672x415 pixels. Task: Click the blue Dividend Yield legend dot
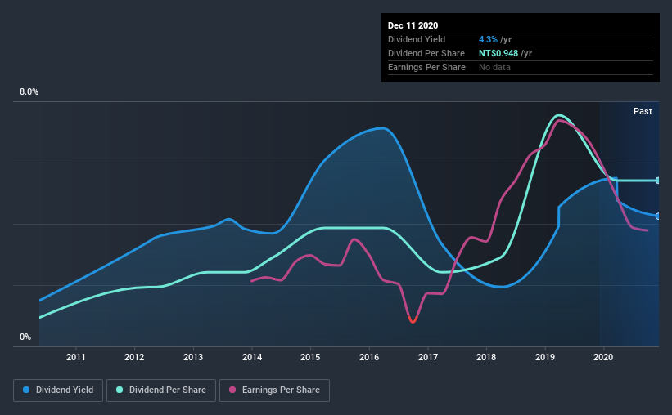coord(26,390)
